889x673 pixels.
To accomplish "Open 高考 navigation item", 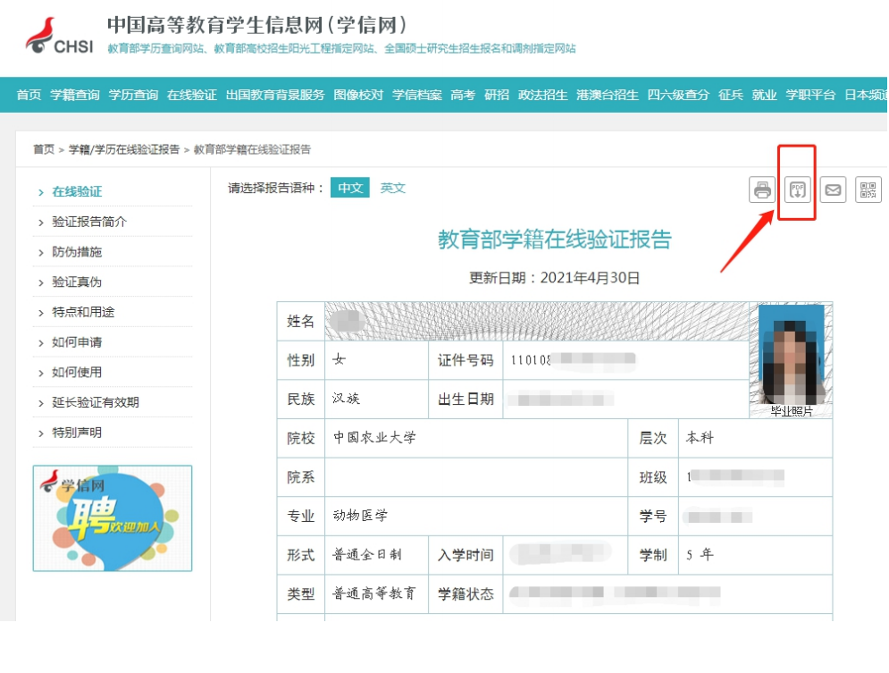I will coord(463,95).
